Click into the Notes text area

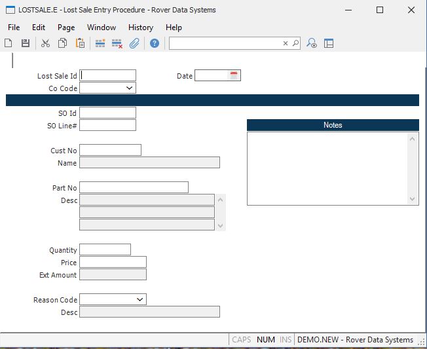327,168
